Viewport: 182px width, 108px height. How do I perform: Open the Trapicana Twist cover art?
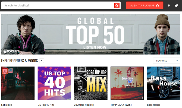127,83
